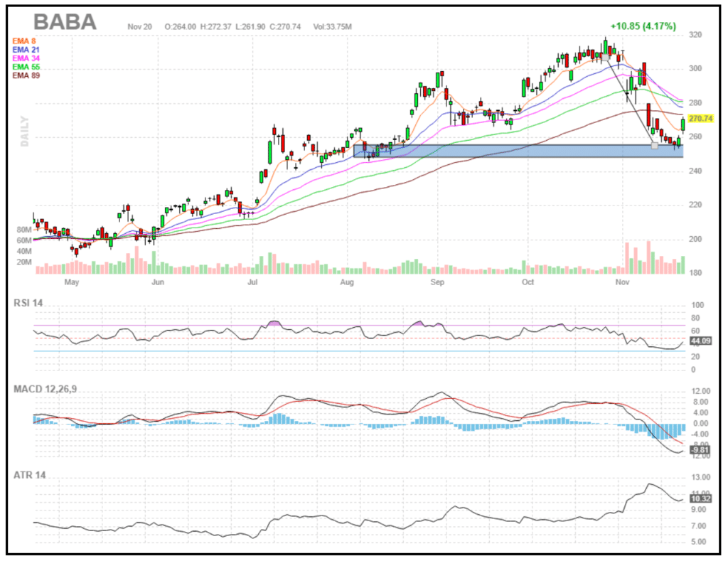Click the ATR 14 indicator title

[30, 475]
